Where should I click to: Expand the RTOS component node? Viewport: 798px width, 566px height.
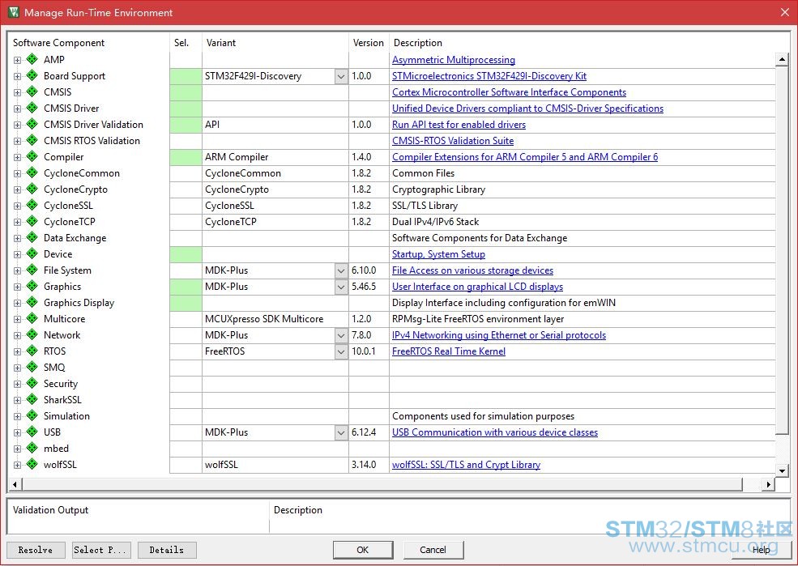17,351
